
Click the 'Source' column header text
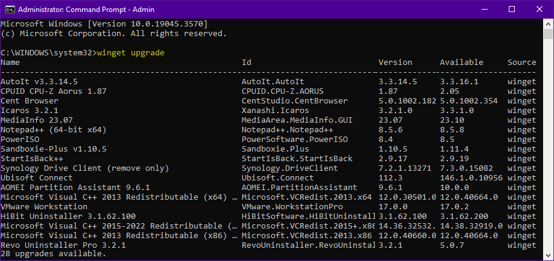(x=521, y=63)
